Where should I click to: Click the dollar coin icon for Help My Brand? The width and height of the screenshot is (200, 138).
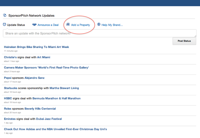[99, 24]
